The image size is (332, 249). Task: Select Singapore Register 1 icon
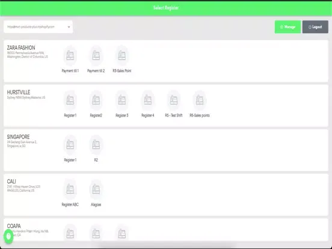(70, 145)
